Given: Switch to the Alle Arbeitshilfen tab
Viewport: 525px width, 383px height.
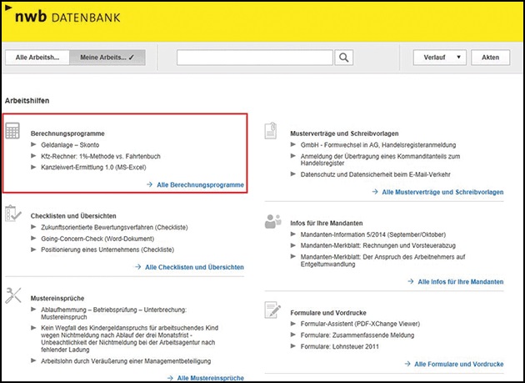Looking at the screenshot, I should point(37,58).
